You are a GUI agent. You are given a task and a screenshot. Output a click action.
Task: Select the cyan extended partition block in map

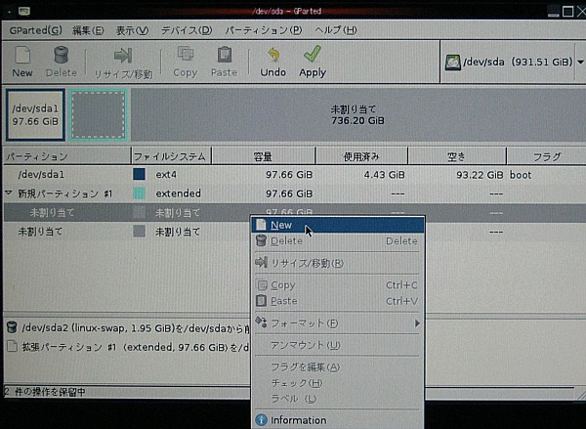tap(98, 114)
